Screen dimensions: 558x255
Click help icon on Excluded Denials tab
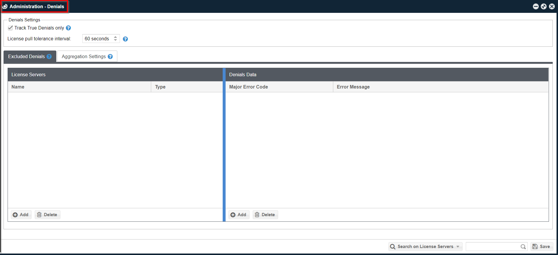(49, 56)
